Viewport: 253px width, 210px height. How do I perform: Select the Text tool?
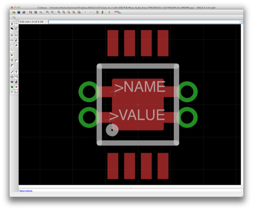16,72
